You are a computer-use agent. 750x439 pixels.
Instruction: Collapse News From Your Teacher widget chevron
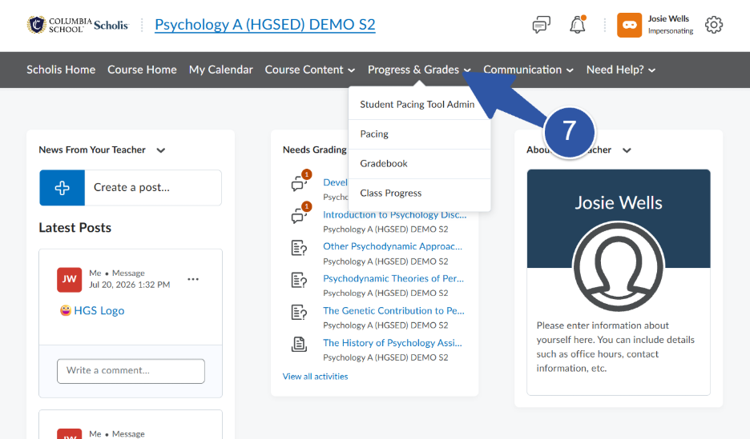coord(161,150)
